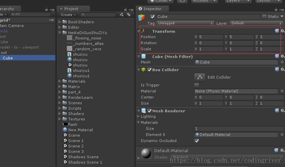285x167 pixels.
Task: Click the Position X input field
Action: tap(211, 37)
